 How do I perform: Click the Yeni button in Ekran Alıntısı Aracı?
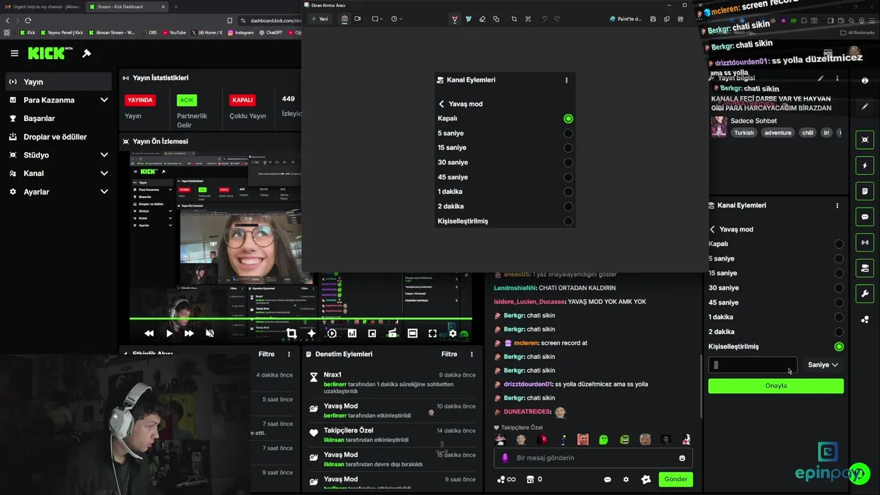point(320,19)
